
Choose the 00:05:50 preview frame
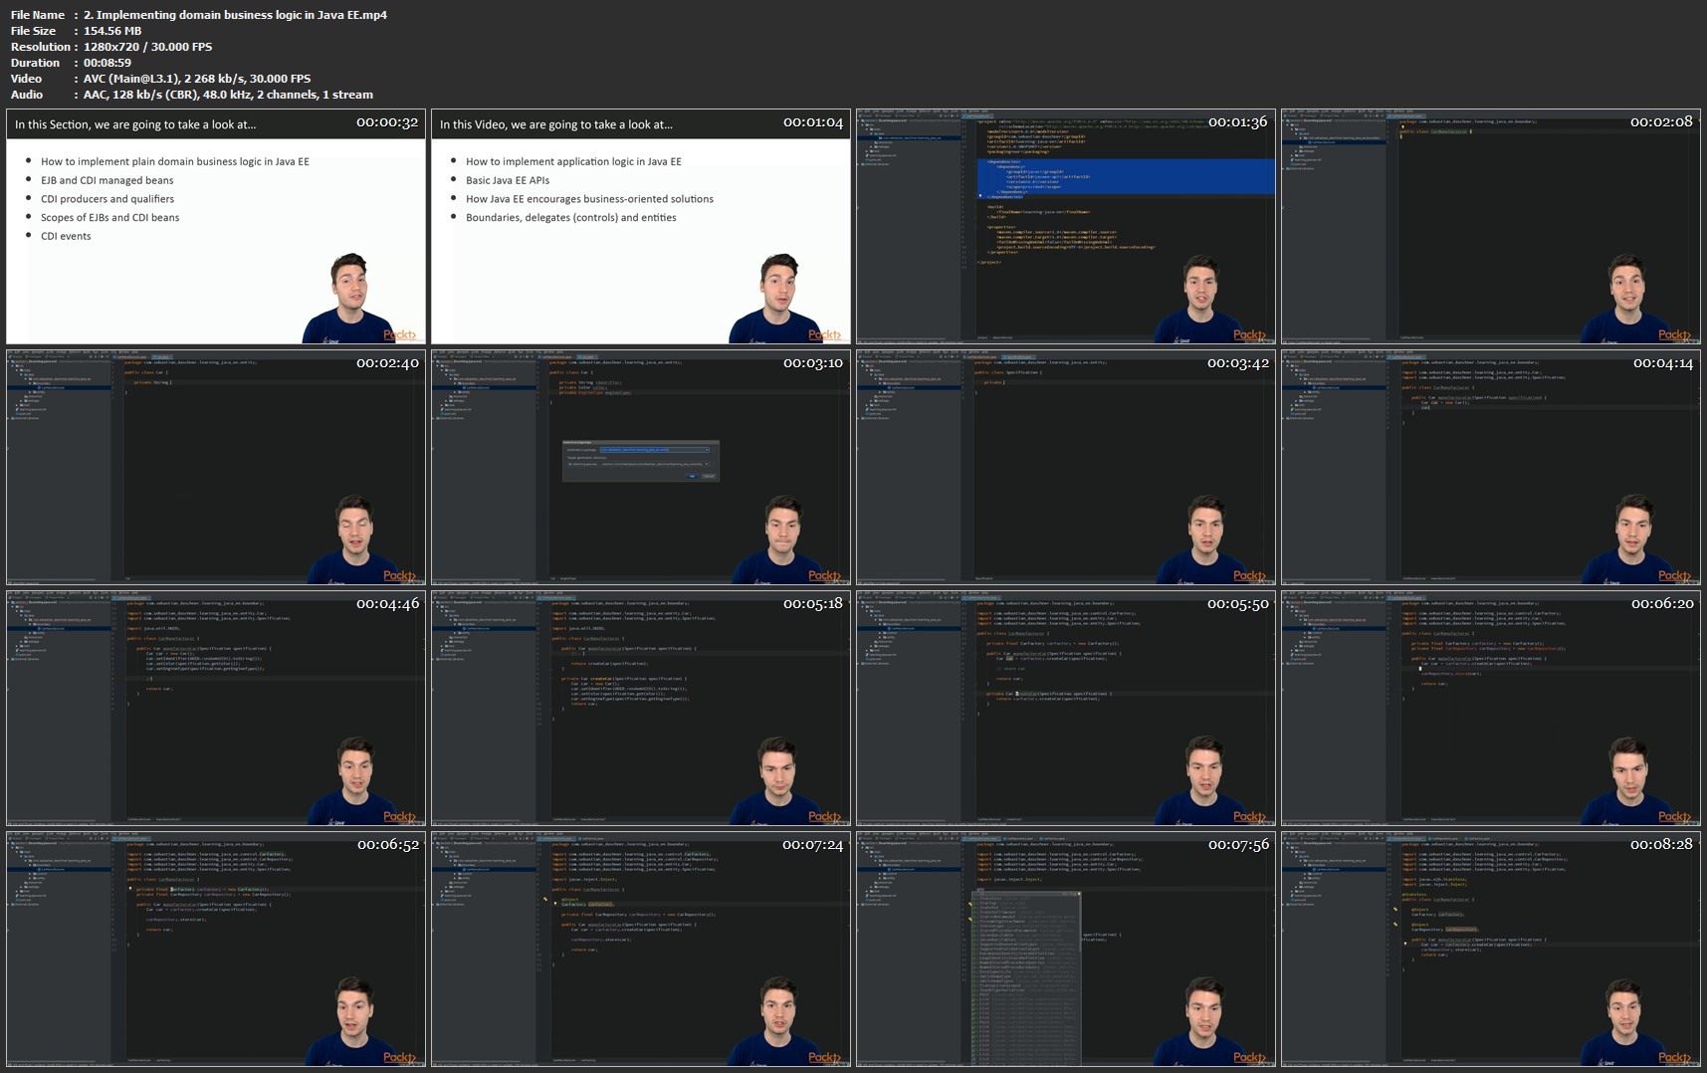[x=1066, y=708]
